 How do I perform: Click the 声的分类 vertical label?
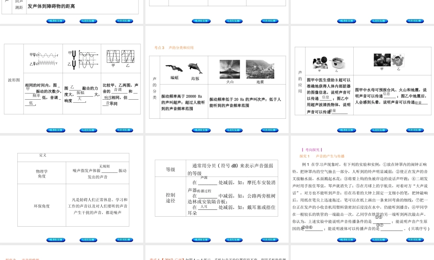pos(155,88)
